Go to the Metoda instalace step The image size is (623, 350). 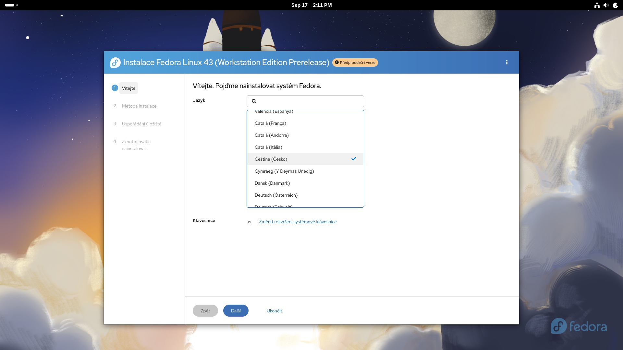pos(139,106)
